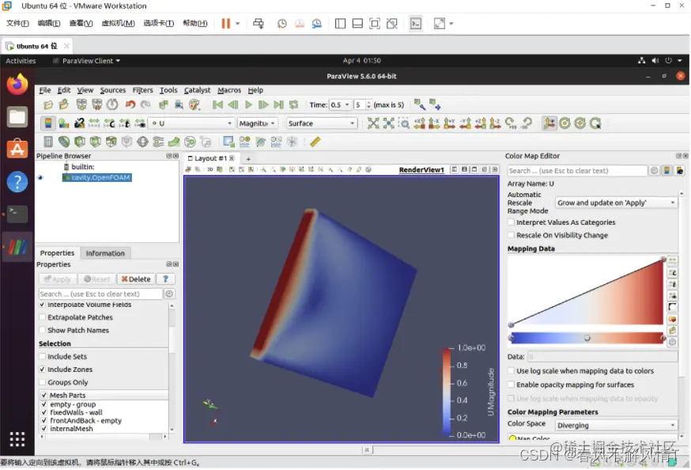This screenshot has height=470, width=691.
Task: Toggle visibility eye for cavity.OpenFOAM
Action: pos(40,178)
